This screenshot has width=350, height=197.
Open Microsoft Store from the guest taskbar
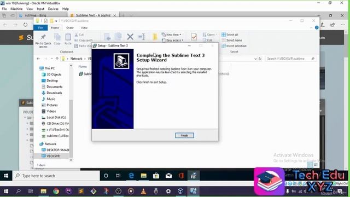[156, 176]
